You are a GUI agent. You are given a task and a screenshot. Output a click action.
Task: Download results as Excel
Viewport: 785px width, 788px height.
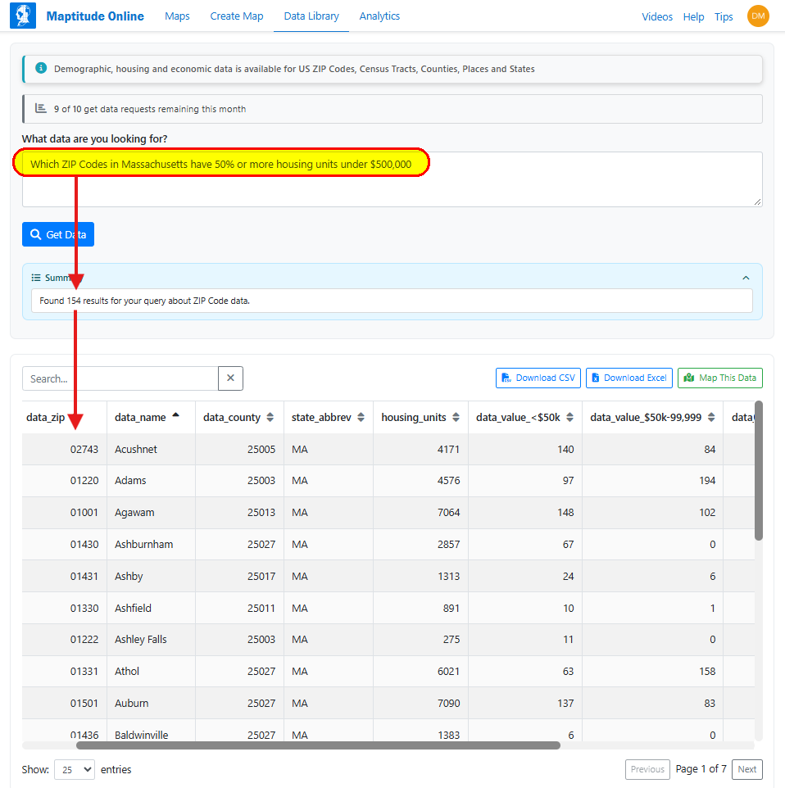[x=628, y=378]
